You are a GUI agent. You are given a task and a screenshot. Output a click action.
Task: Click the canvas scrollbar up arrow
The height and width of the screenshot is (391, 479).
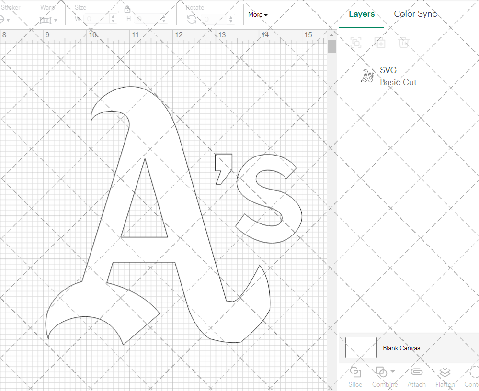pos(331,35)
